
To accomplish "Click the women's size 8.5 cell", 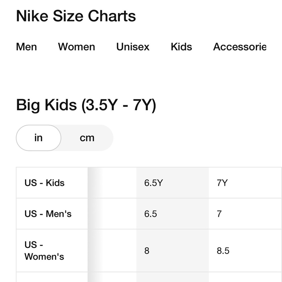I will [223, 251].
